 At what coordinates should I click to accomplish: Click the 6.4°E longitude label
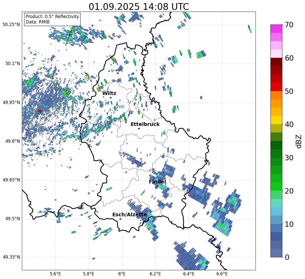189,274
